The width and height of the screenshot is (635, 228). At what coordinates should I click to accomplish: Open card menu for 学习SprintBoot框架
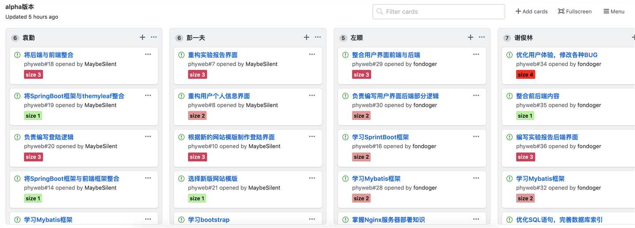(x=476, y=137)
